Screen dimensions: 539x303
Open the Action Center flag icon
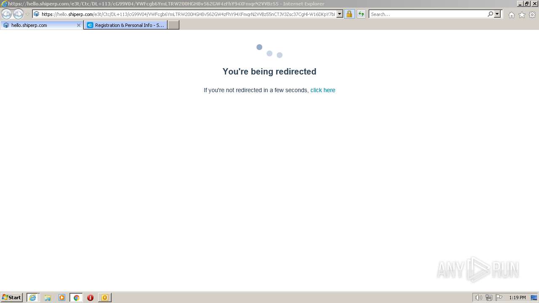pyautogui.click(x=499, y=298)
